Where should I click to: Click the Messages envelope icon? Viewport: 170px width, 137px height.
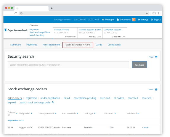pos(103,20)
